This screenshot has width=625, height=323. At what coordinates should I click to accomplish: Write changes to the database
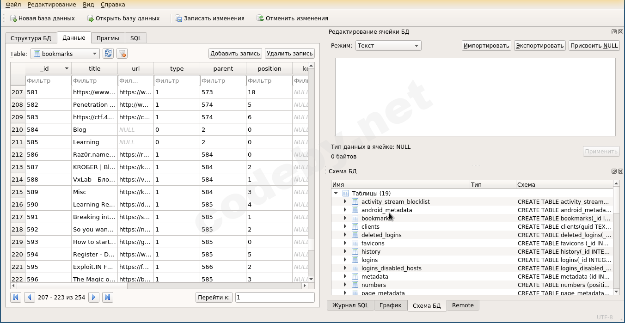point(209,18)
